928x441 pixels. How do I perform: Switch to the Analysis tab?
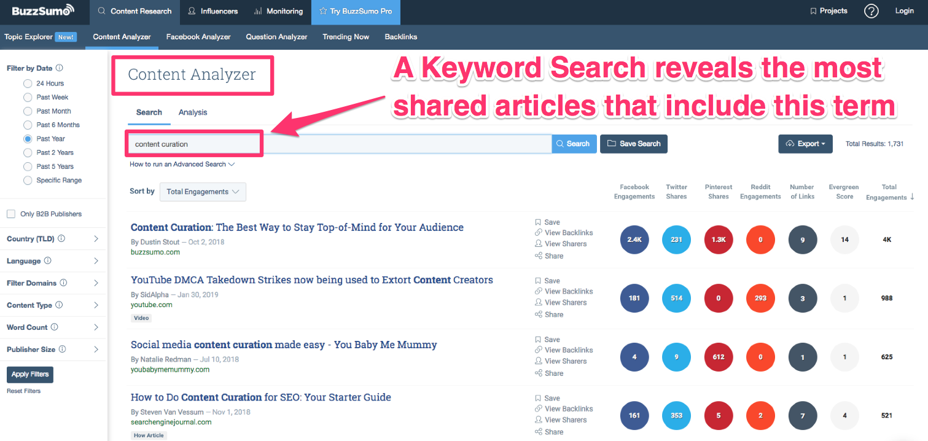(193, 112)
